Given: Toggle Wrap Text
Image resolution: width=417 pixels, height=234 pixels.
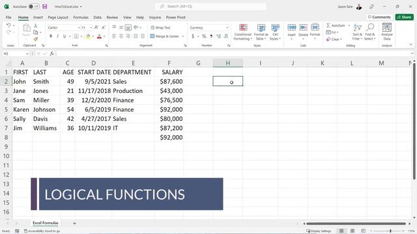Looking at the screenshot, I should pyautogui.click(x=161, y=27).
